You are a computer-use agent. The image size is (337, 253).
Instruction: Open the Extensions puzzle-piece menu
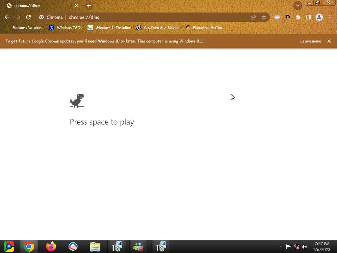298,17
